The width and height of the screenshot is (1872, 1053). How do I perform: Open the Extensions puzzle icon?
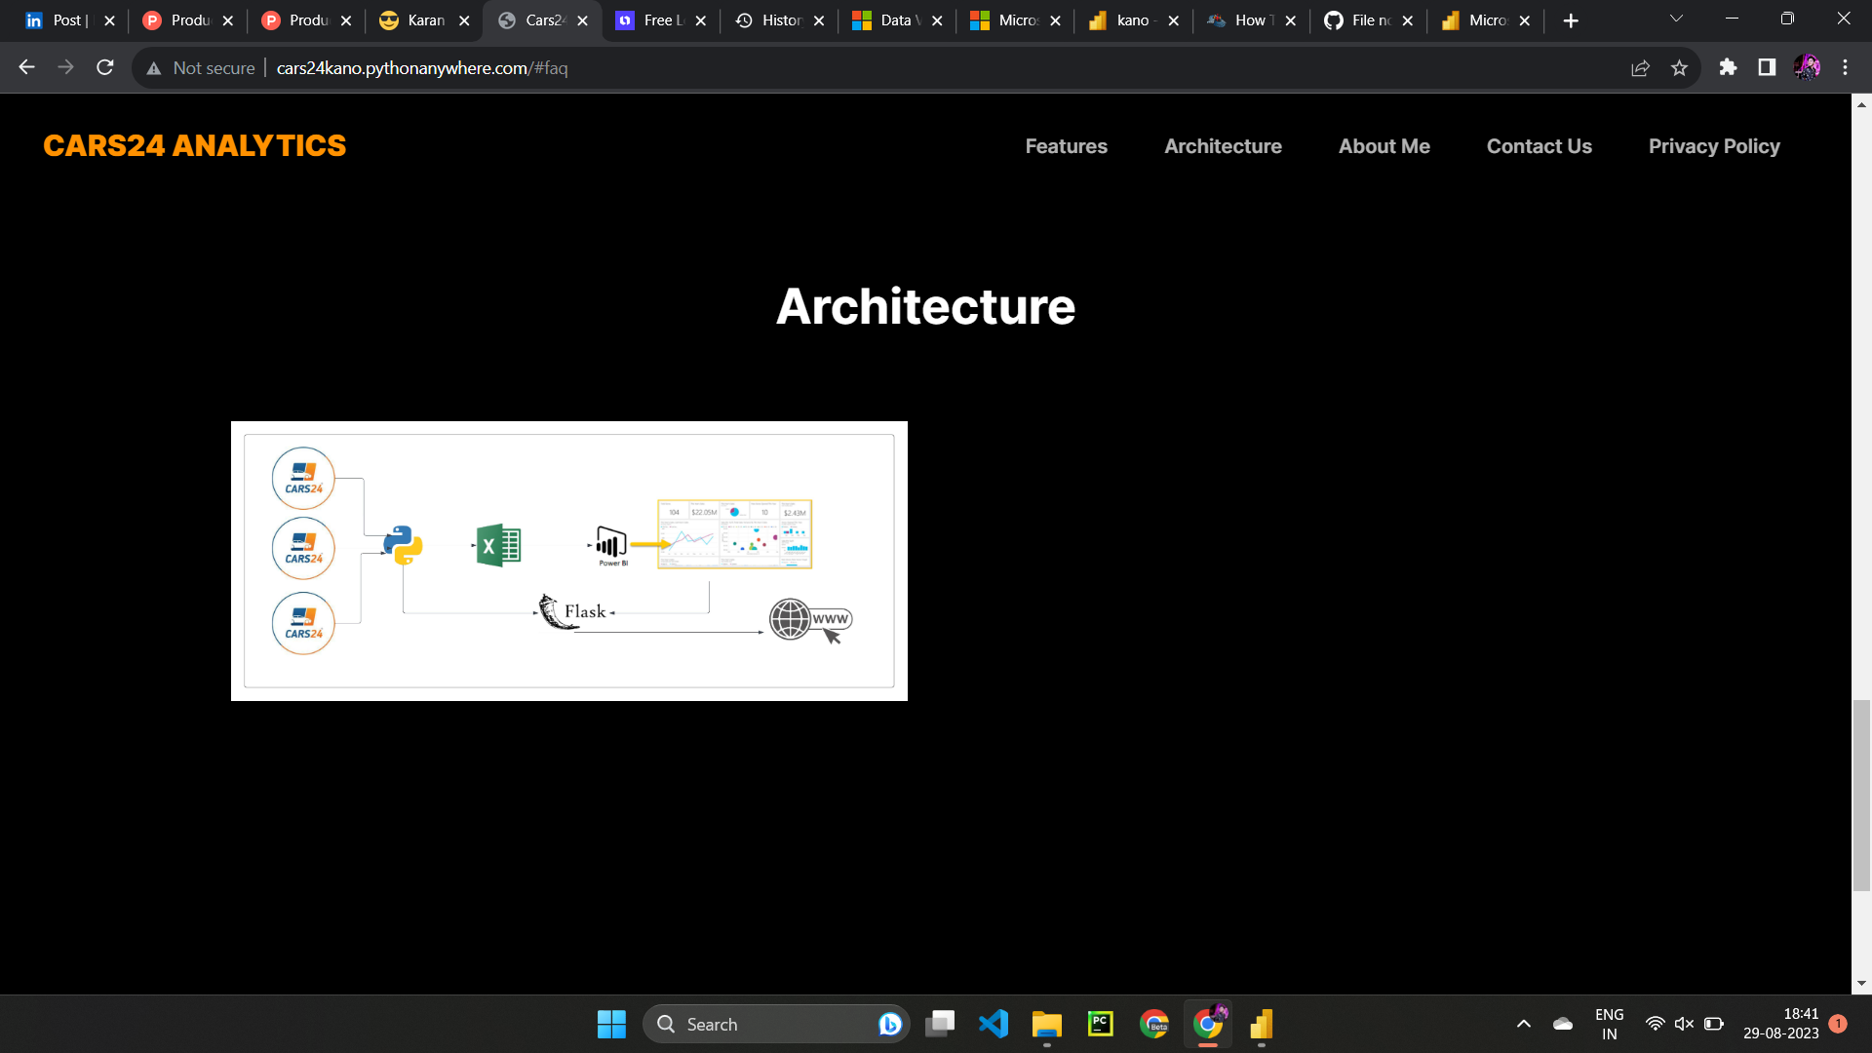tap(1728, 67)
